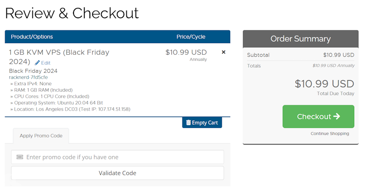Proceed with the green Checkout button
The height and width of the screenshot is (194, 365).
(x=318, y=116)
